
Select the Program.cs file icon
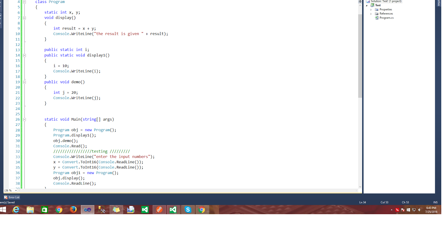coord(377,18)
